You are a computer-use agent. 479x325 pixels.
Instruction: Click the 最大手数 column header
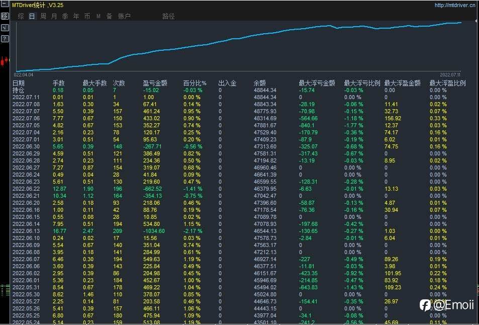(94, 83)
